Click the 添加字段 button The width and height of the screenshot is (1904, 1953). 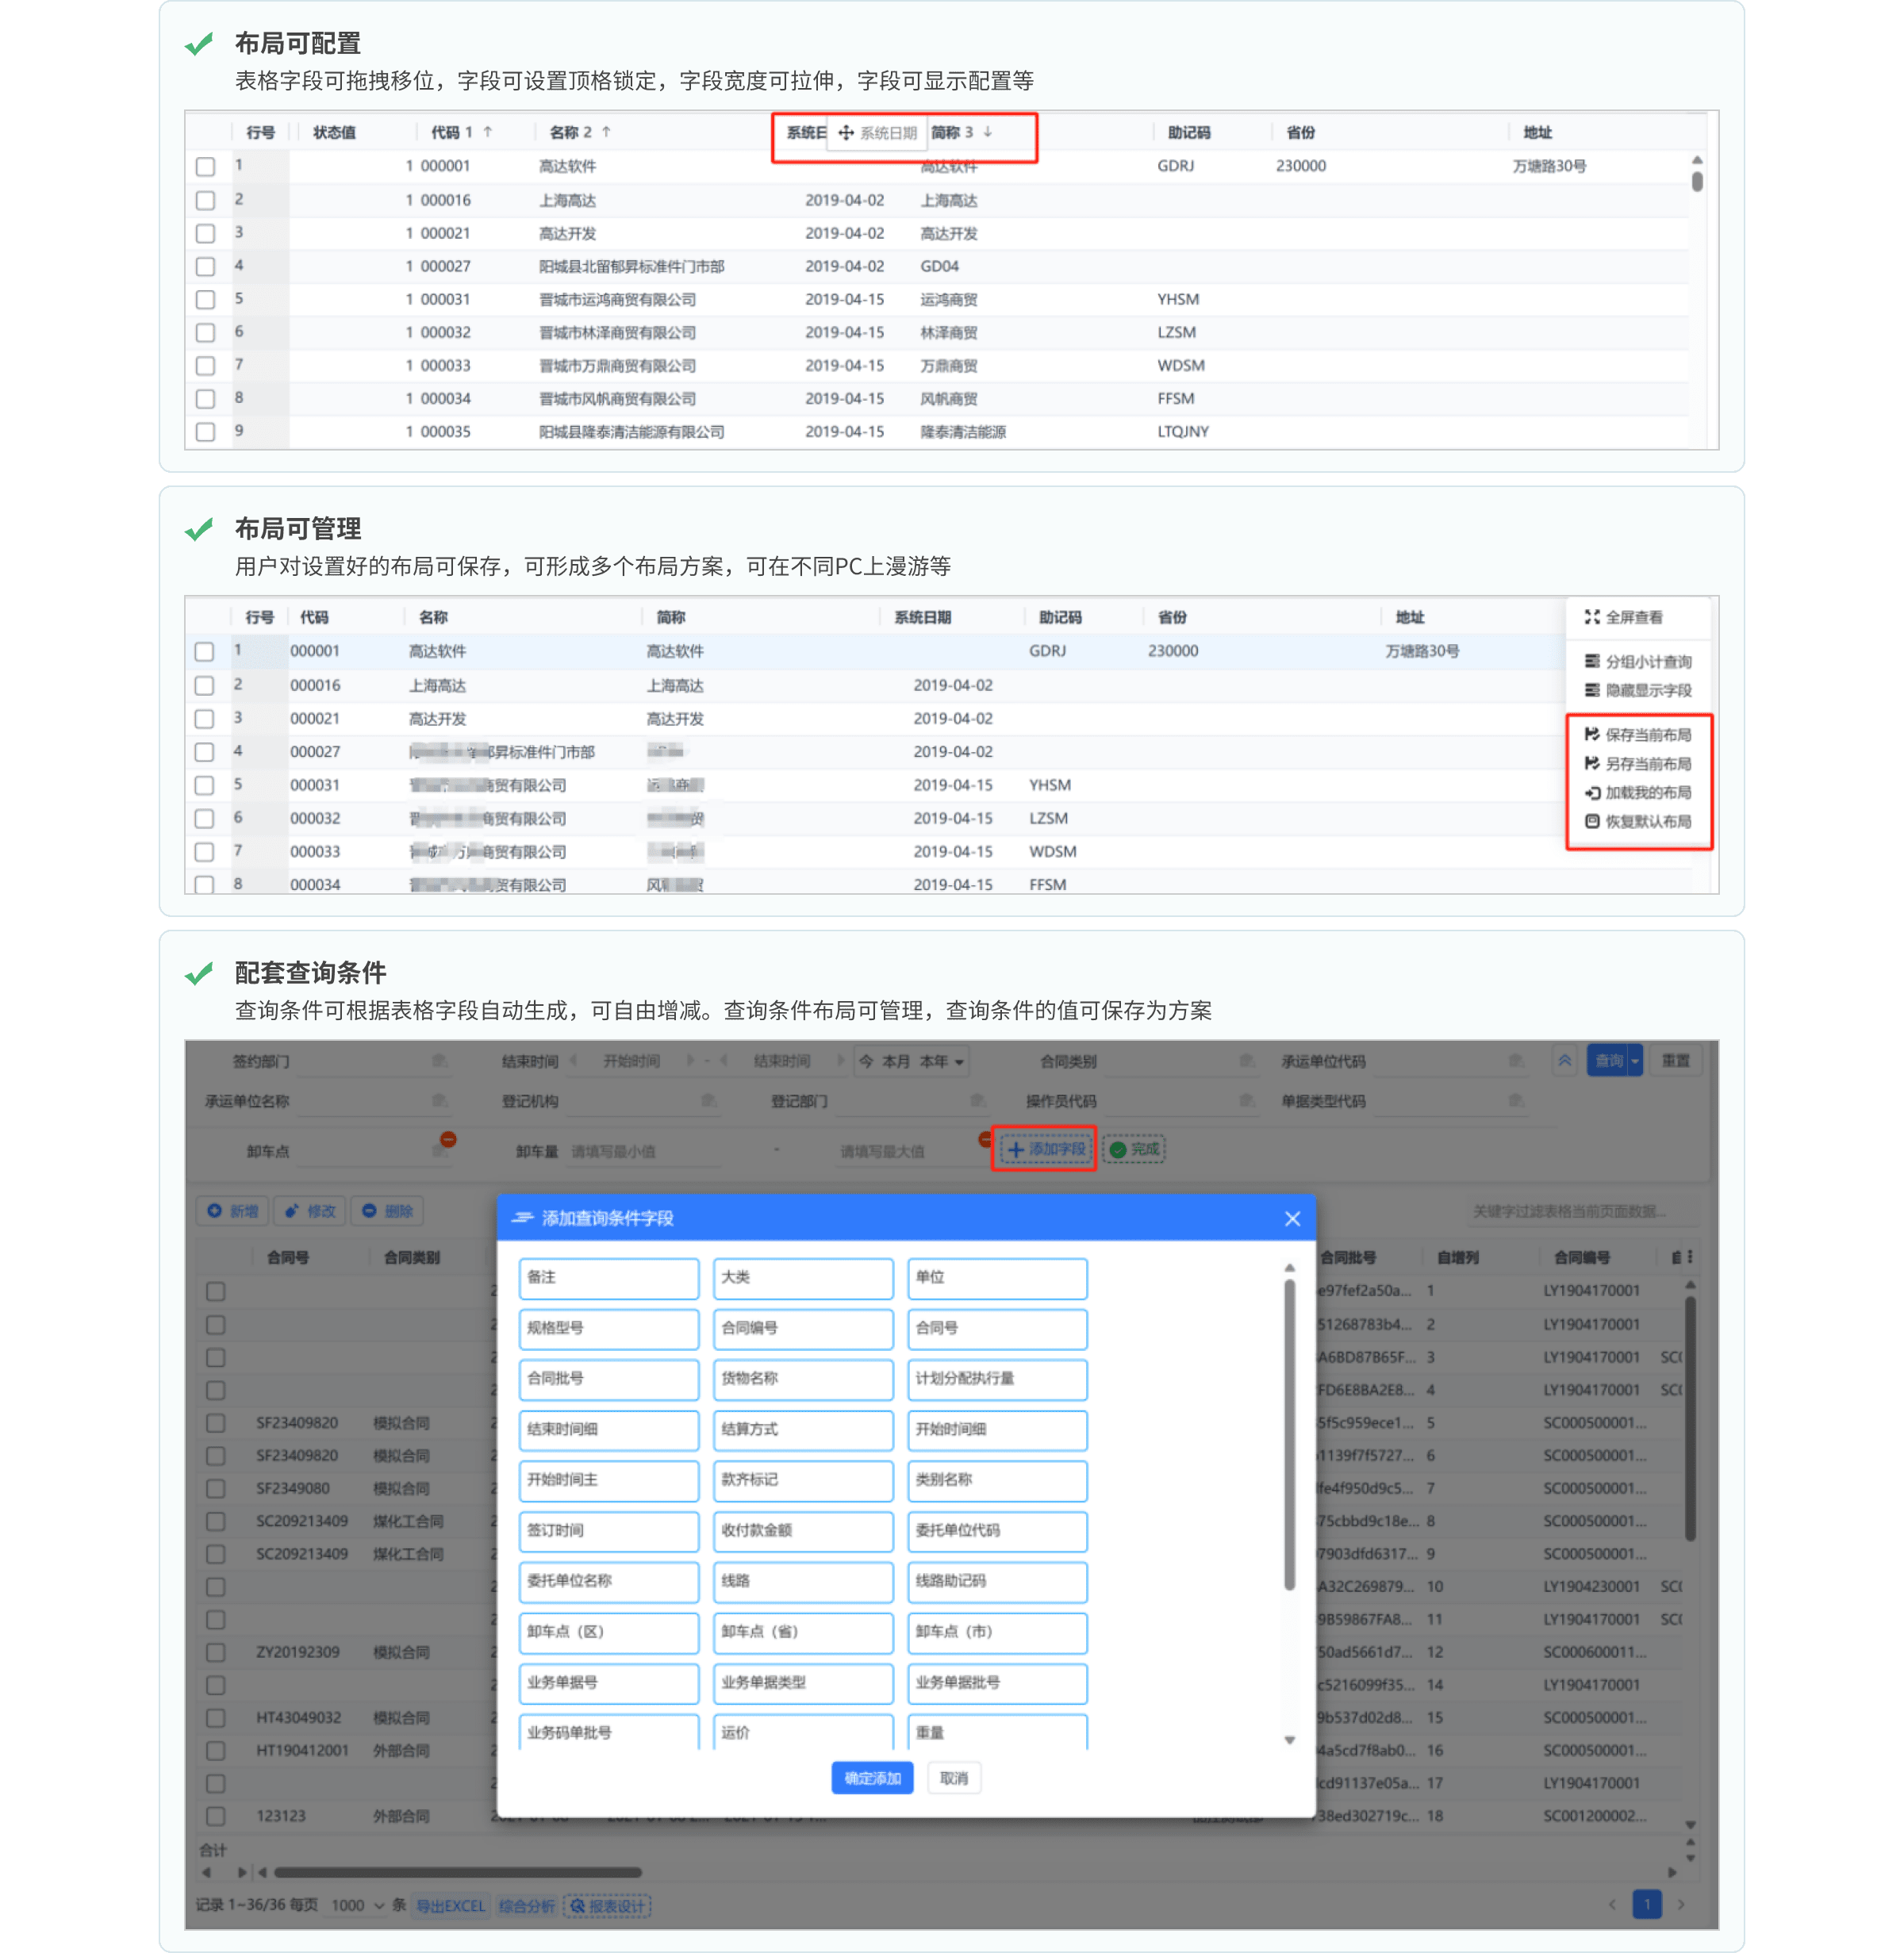coord(1044,1149)
